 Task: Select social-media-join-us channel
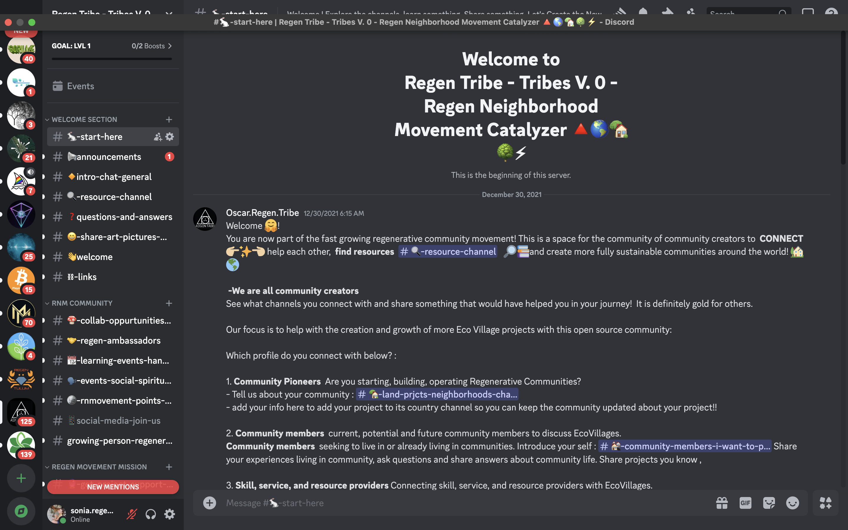(x=113, y=420)
